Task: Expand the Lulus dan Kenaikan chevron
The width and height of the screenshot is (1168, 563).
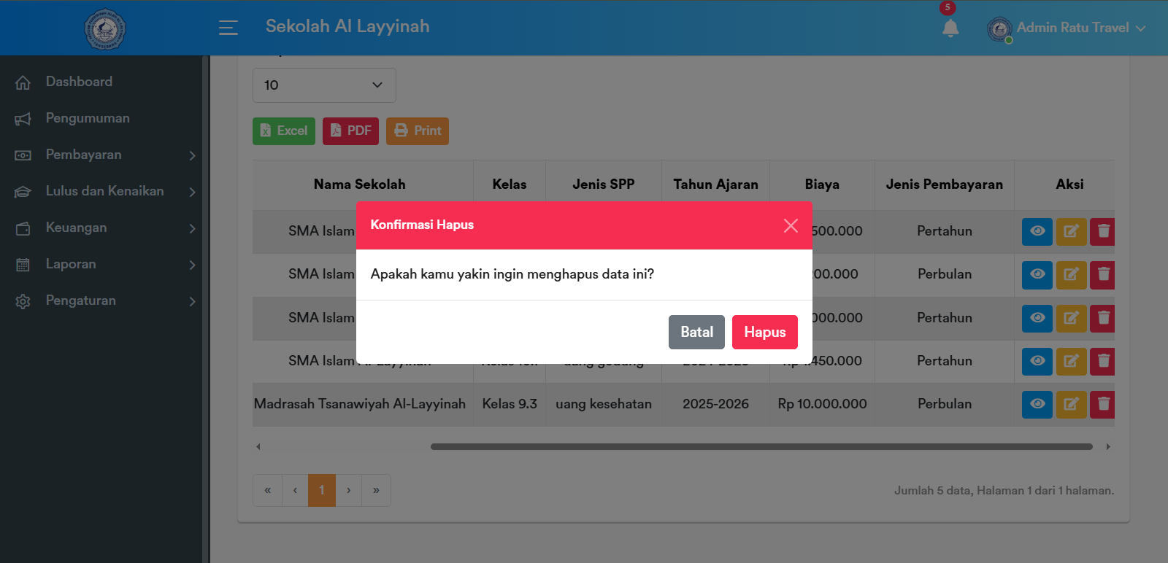Action: coord(192,192)
